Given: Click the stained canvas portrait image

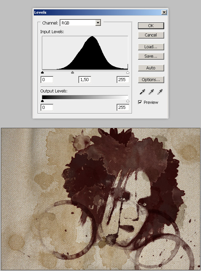Looking at the screenshot, I should pos(100,199).
